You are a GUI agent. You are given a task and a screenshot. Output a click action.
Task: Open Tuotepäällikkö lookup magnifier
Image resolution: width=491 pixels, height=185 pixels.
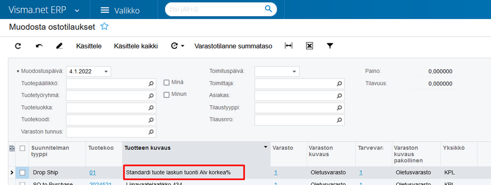(151, 84)
